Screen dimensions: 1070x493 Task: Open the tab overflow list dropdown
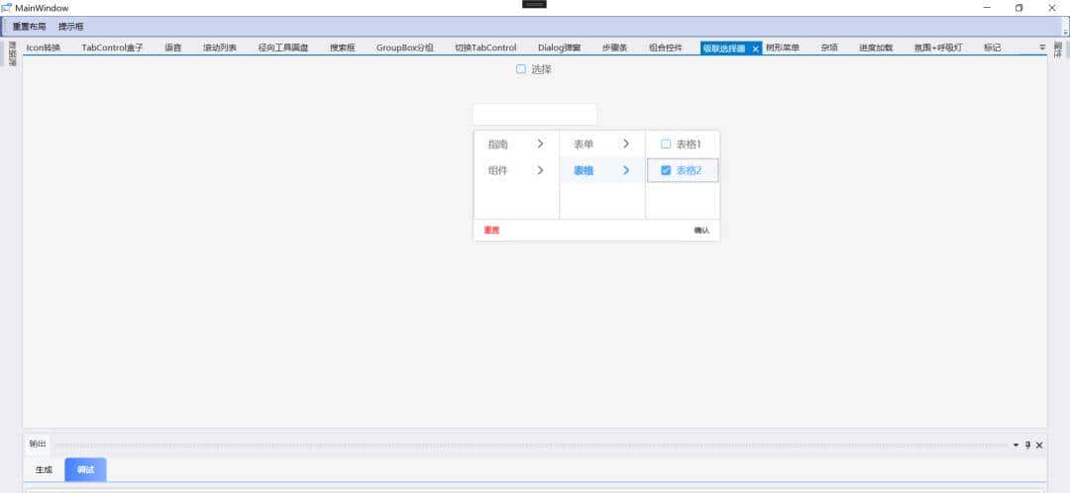1042,48
